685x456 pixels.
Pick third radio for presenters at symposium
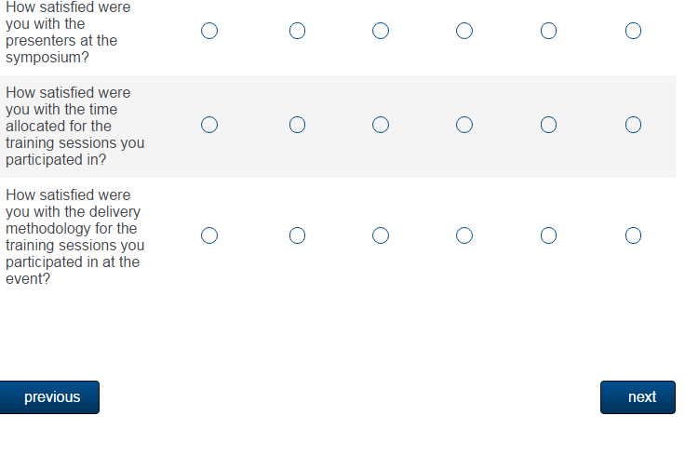click(381, 32)
